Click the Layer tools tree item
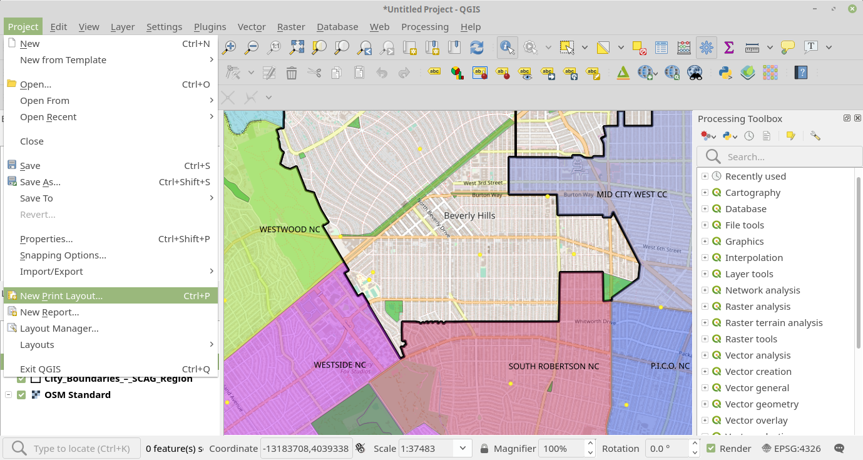 [x=749, y=274]
